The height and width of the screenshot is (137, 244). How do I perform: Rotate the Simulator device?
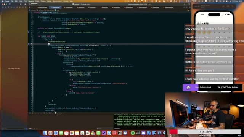click(232, 6)
